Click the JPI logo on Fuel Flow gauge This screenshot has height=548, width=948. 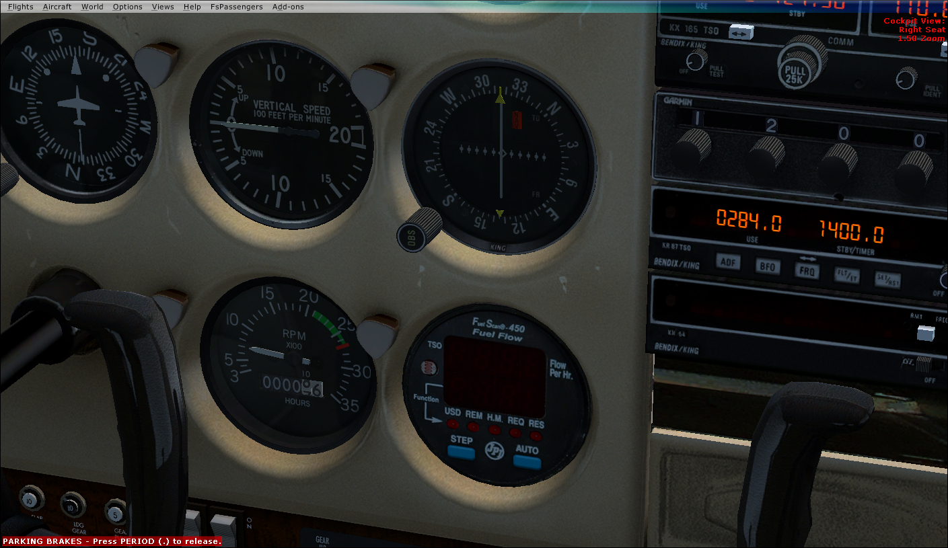click(x=495, y=451)
